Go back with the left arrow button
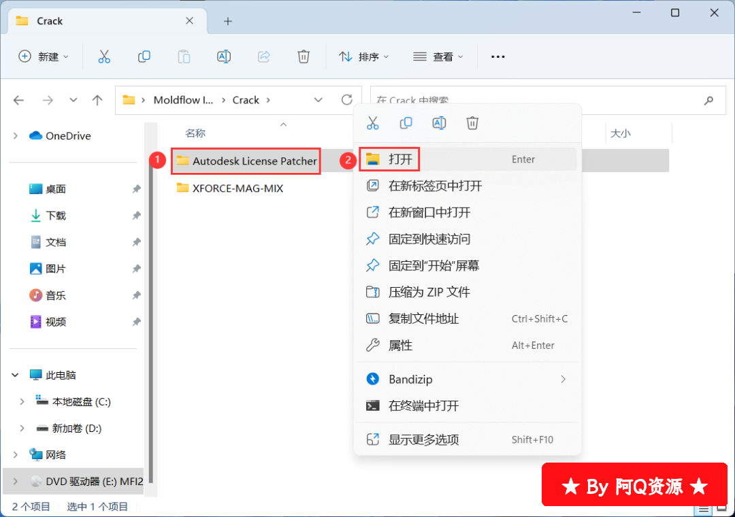 point(19,100)
